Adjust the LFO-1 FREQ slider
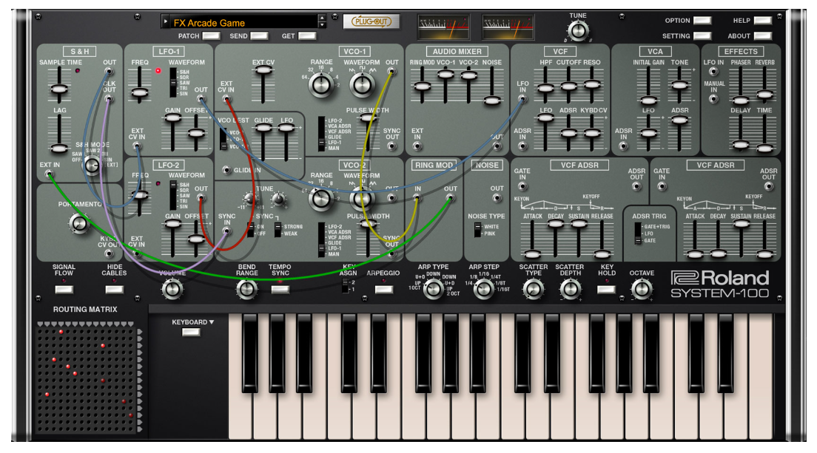 coord(139,86)
